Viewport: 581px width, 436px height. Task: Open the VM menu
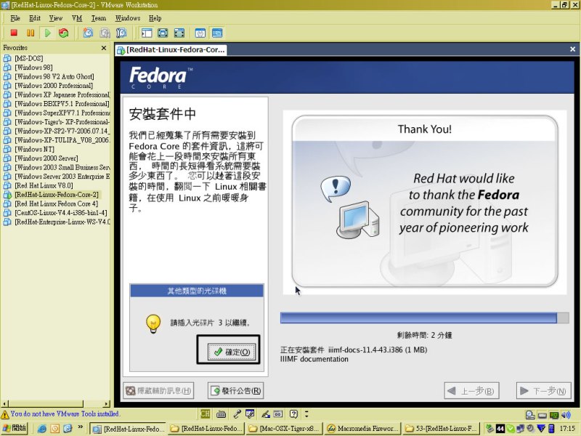point(77,18)
